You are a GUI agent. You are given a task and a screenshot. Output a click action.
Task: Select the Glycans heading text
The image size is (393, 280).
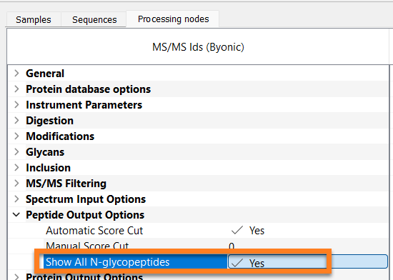click(45, 152)
